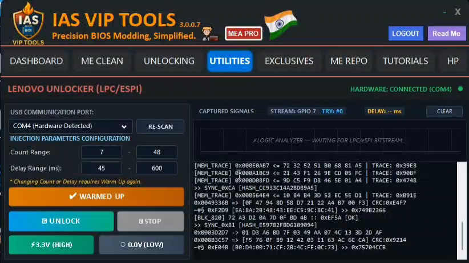Click the Indian flag icon
This screenshot has width=469, height=263.
pyautogui.click(x=280, y=24)
